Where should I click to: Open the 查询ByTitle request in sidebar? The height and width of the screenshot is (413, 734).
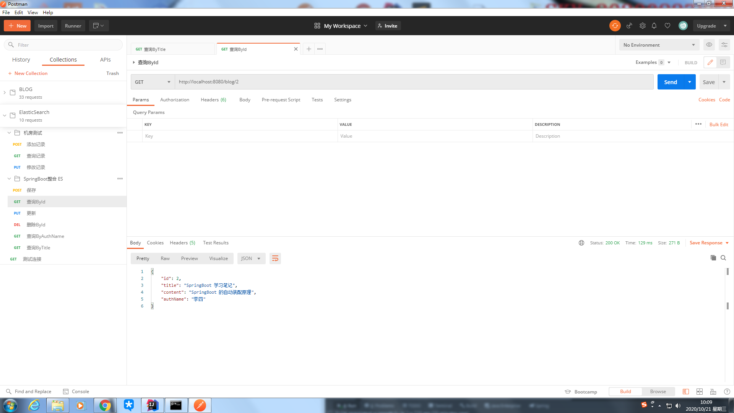click(38, 248)
